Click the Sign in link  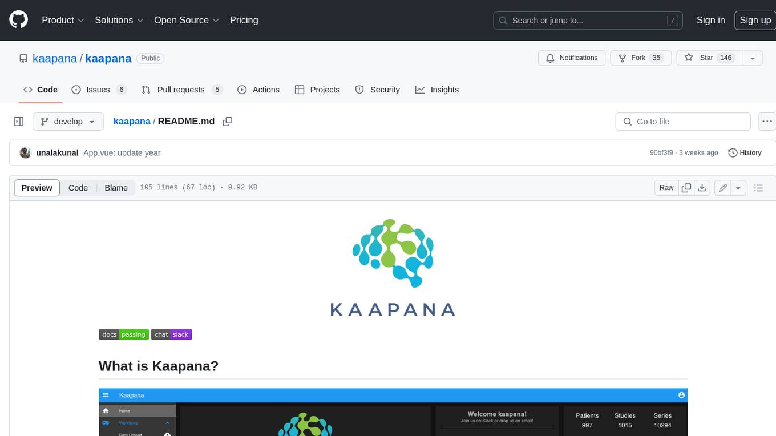click(x=710, y=20)
